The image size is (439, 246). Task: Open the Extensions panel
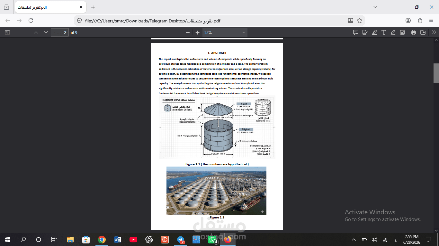[x=420, y=20]
